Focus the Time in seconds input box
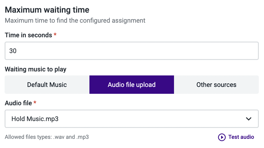Viewport: 264px width, 148px height. click(132, 51)
